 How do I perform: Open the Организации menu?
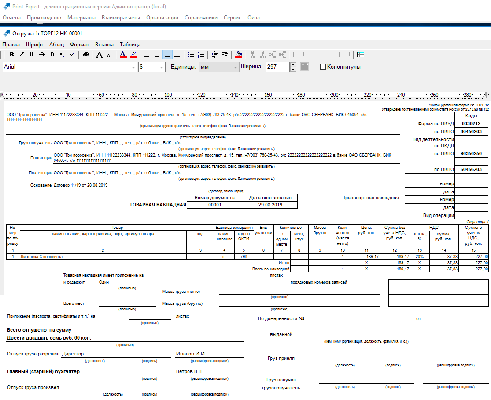162,18
